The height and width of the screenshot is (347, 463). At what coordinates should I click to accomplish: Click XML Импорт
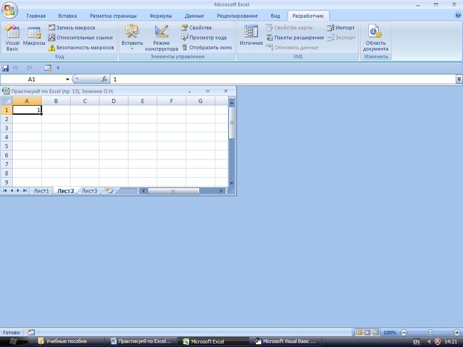tap(341, 28)
